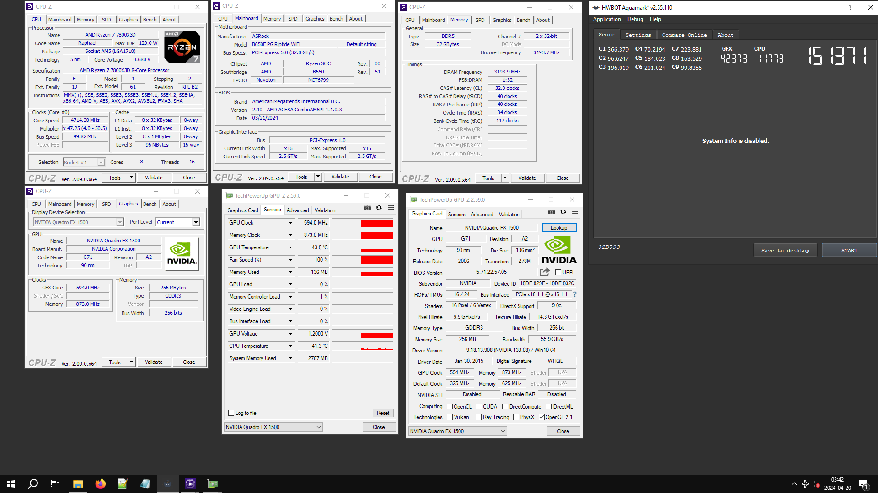Click Validate in CPU-Z Mainboard window
This screenshot has height=493, width=878.
click(340, 177)
